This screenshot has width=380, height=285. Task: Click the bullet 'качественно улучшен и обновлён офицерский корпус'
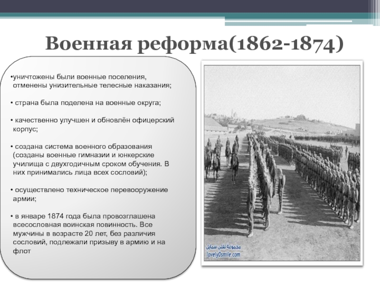pos(92,124)
